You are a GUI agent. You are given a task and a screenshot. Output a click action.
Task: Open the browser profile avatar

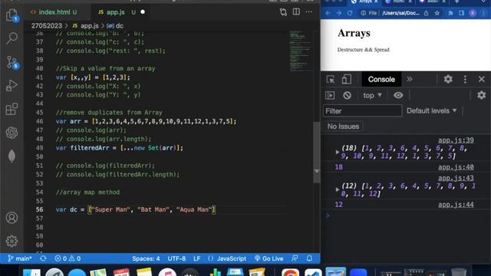(x=473, y=13)
